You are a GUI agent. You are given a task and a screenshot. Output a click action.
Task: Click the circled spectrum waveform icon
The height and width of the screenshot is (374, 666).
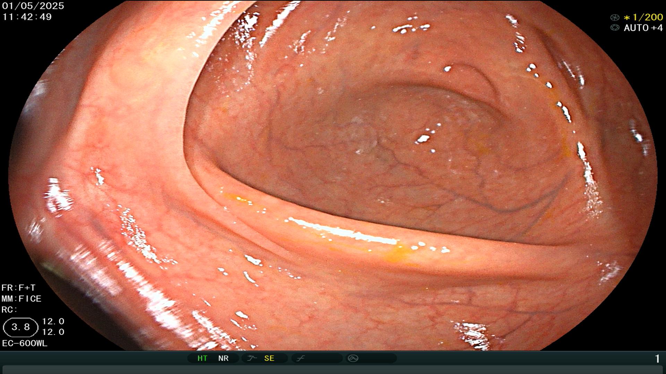coord(353,358)
